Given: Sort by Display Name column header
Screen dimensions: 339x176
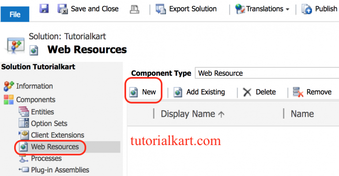Looking at the screenshot, I should [x=188, y=114].
